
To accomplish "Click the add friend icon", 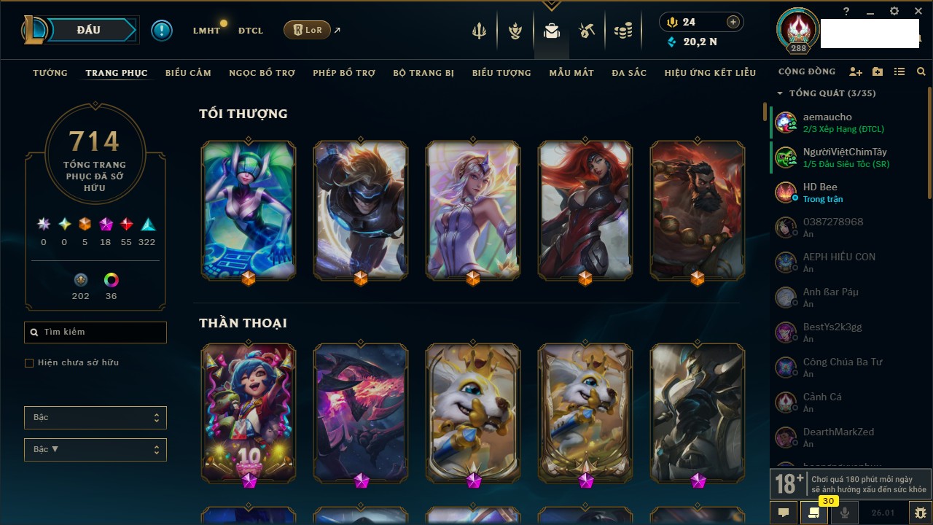I will (x=856, y=72).
